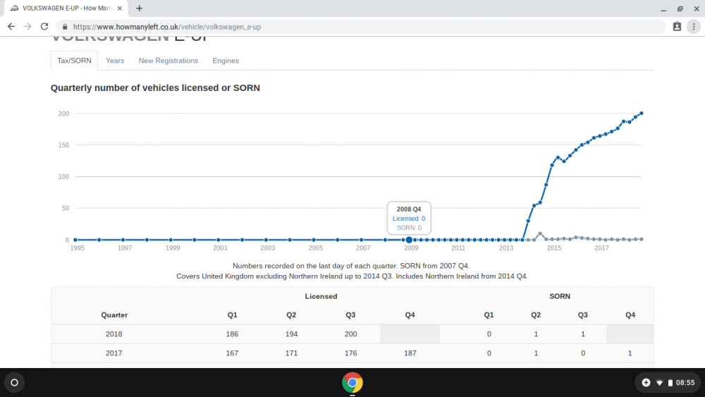Click the clipboard extension icon in toolbar
This screenshot has height=397, width=705.
(677, 27)
